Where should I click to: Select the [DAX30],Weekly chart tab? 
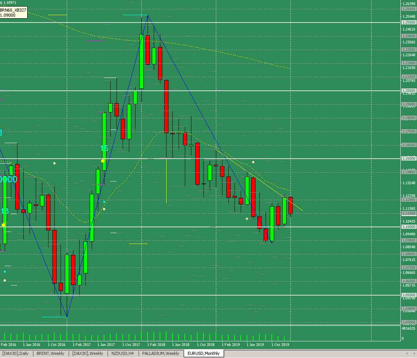(x=87, y=353)
